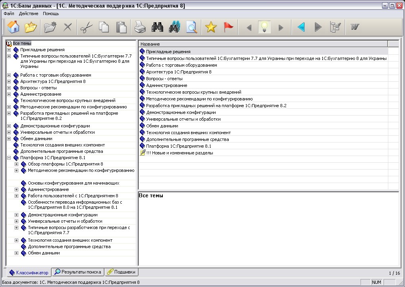Click the tree structure sync toolbar icon
The height and width of the screenshot is (287, 405).
point(336,27)
